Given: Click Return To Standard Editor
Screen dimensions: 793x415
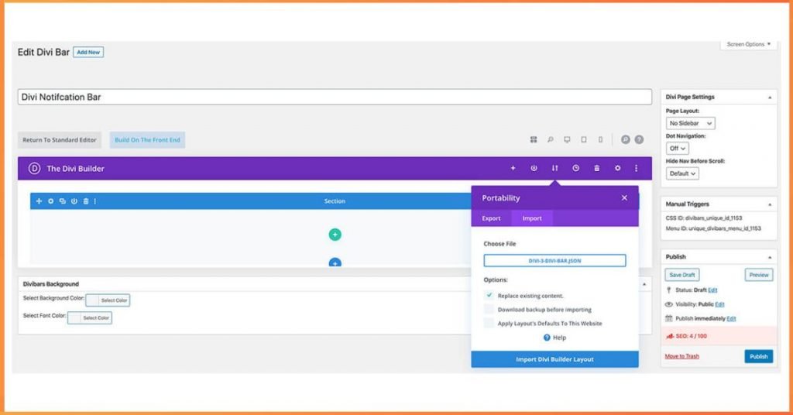Looking at the screenshot, I should click(59, 140).
